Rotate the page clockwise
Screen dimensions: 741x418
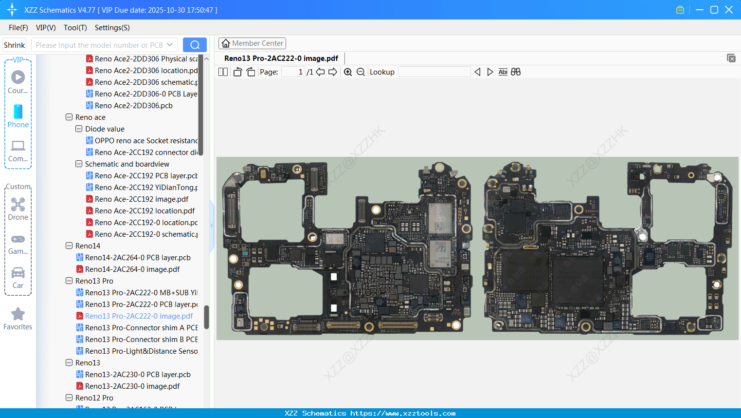click(x=251, y=72)
